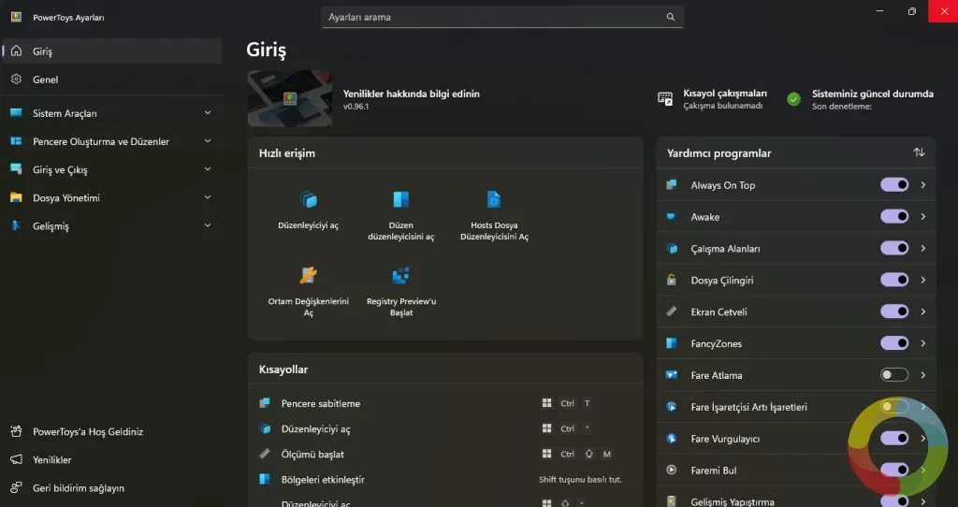Launch Düzen düzenleyicisini aç quick action
The width and height of the screenshot is (958, 507).
click(x=400, y=215)
